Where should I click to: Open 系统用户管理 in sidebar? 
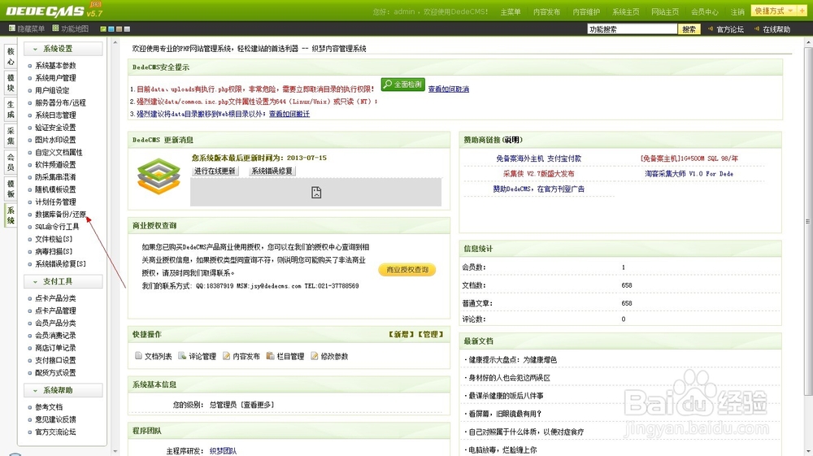(55, 78)
